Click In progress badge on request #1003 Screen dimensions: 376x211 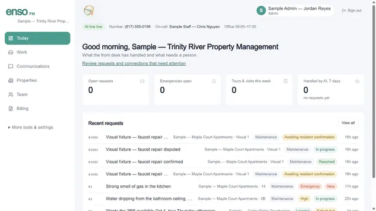(x=325, y=149)
